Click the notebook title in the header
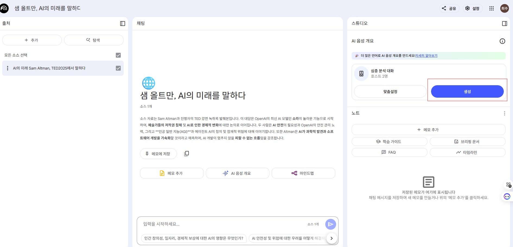513x247 pixels. pyautogui.click(x=47, y=8)
